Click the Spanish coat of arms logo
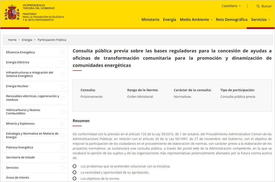This screenshot has height=182, width=275. point(12,12)
